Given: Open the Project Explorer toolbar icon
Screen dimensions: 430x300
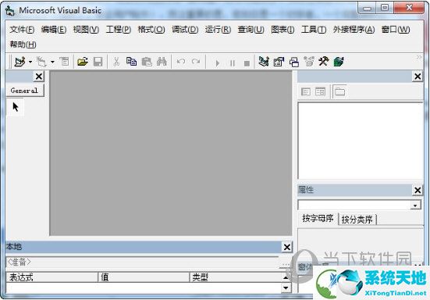Looking at the screenshot, I should 264,62.
